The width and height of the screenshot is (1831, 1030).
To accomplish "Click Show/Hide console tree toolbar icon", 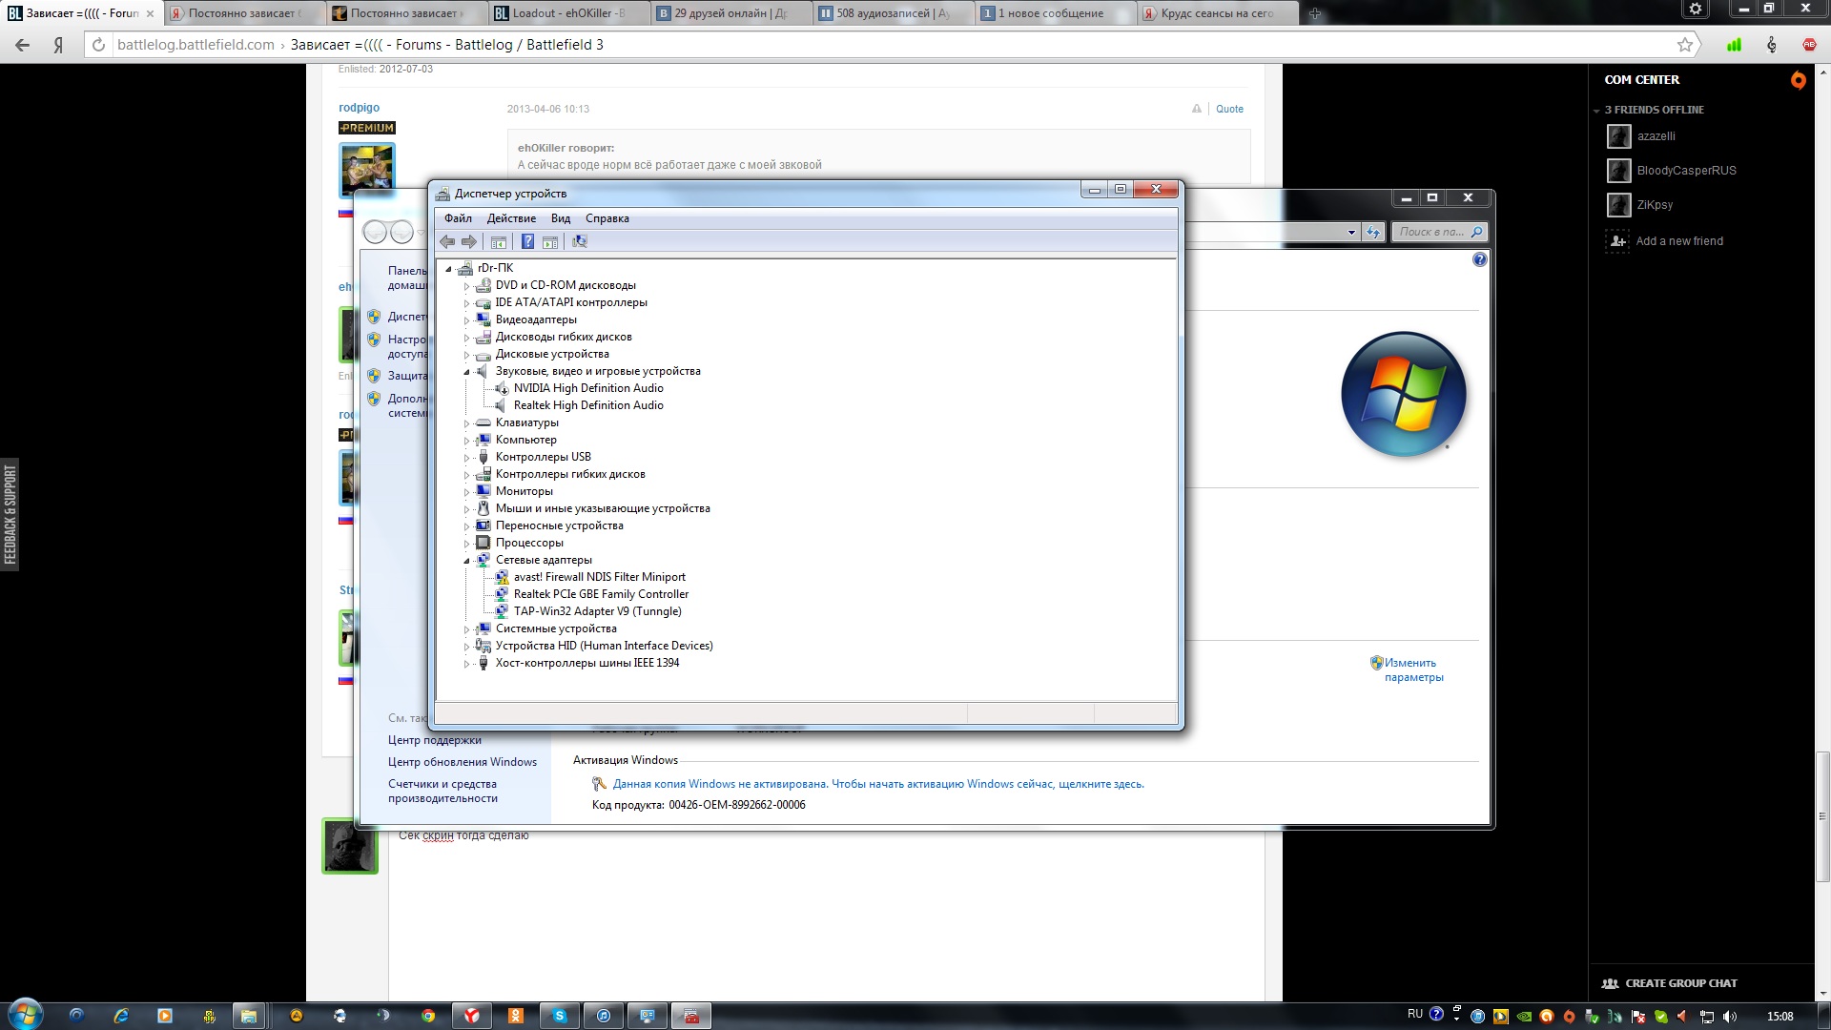I will tap(499, 242).
